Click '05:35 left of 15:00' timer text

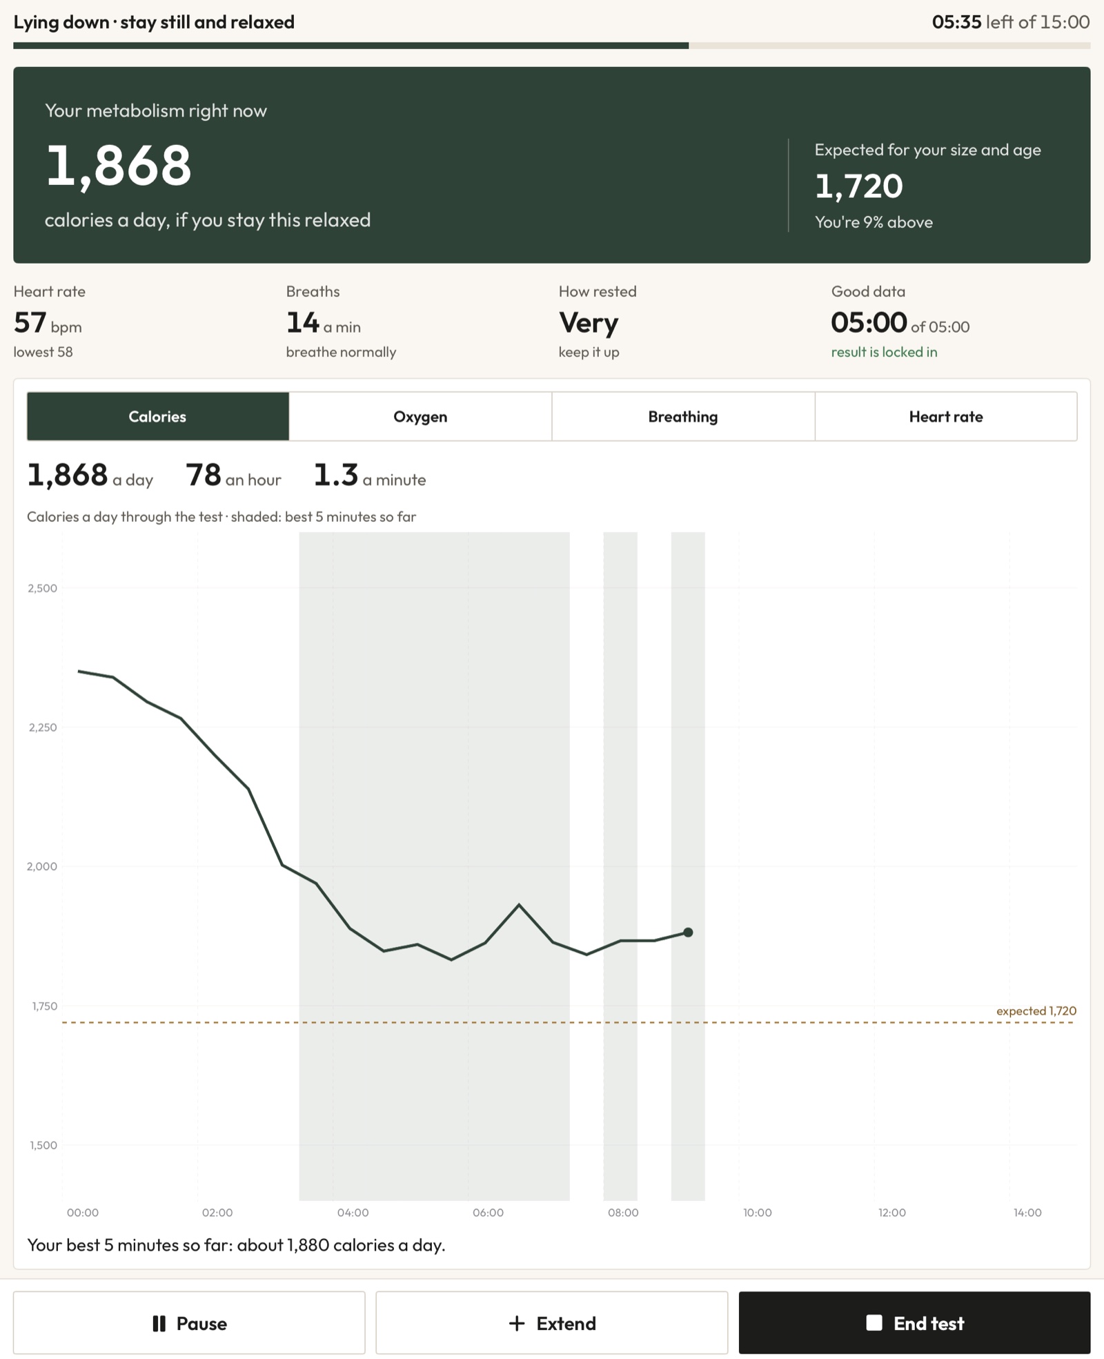coord(1010,22)
